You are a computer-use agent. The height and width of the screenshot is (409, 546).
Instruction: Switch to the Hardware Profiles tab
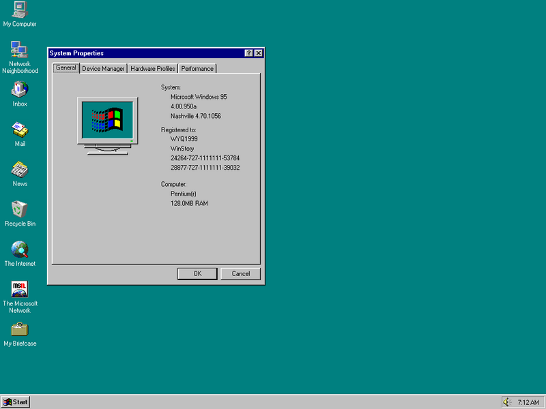(152, 68)
